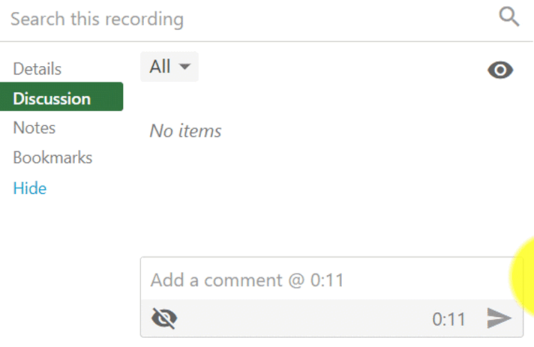Click the divider line under the search bar

click(x=267, y=41)
